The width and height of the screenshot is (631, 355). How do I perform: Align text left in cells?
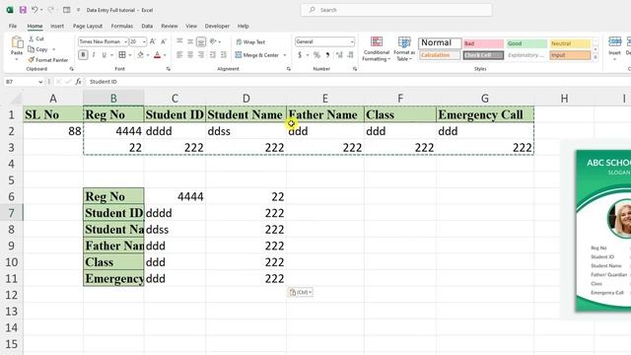click(x=179, y=54)
